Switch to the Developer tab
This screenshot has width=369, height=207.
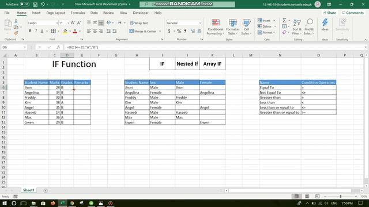click(141, 13)
